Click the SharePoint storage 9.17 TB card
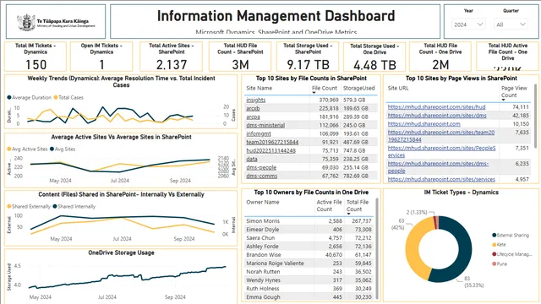This screenshot has width=541, height=304. coord(308,57)
